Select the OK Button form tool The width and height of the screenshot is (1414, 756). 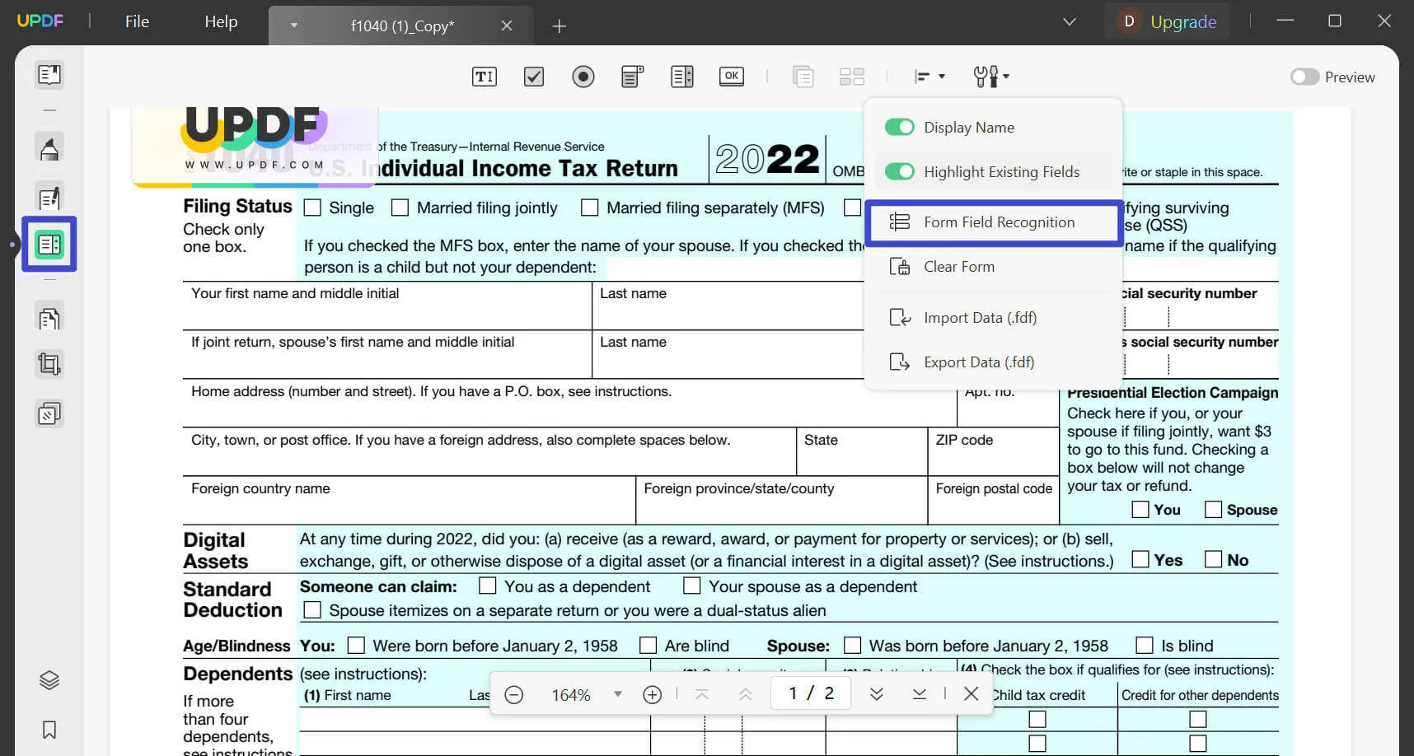point(731,77)
